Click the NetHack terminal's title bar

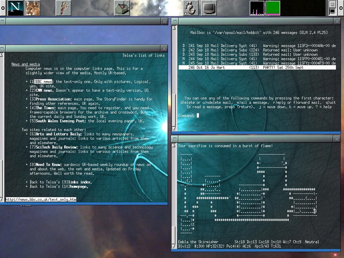pyautogui.click(x=256, y=139)
